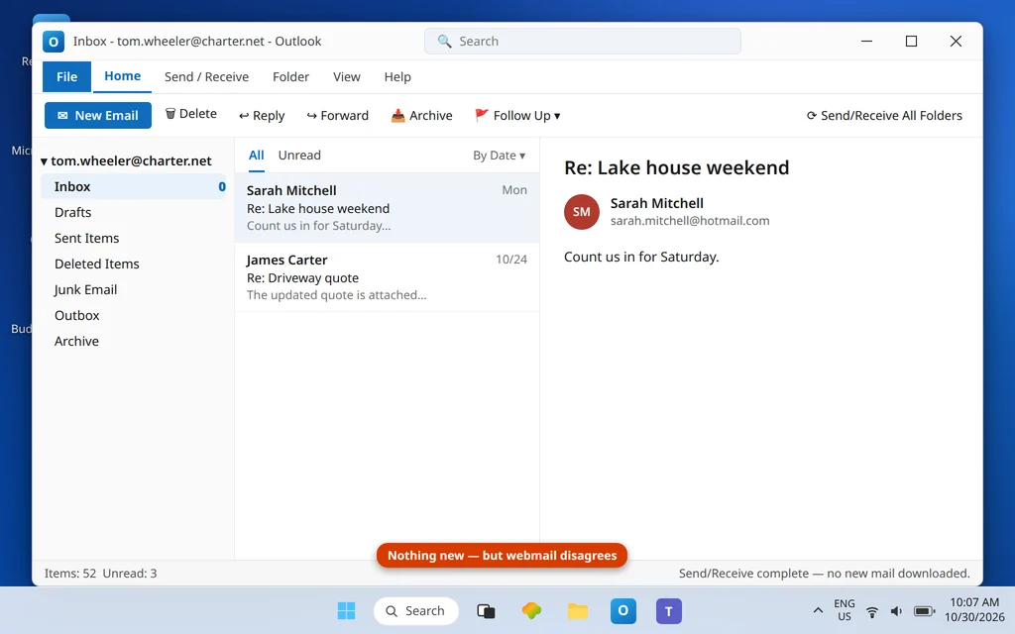Filter the list to Unread messages

[x=299, y=156]
